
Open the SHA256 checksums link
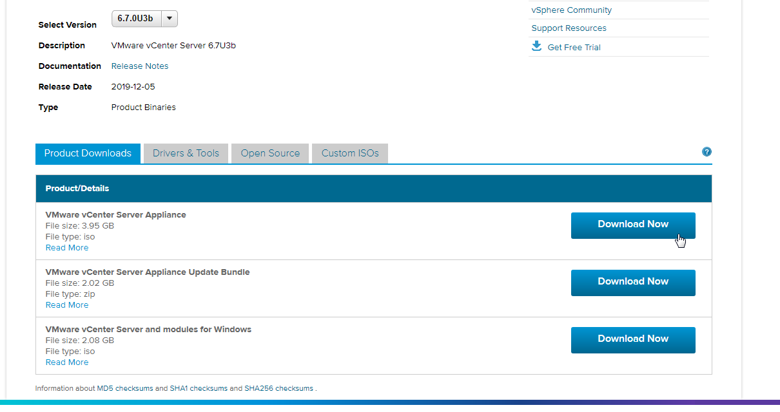pyautogui.click(x=278, y=389)
